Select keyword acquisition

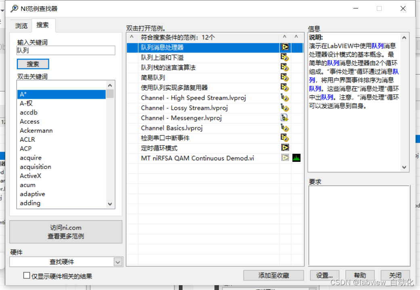(x=62, y=167)
